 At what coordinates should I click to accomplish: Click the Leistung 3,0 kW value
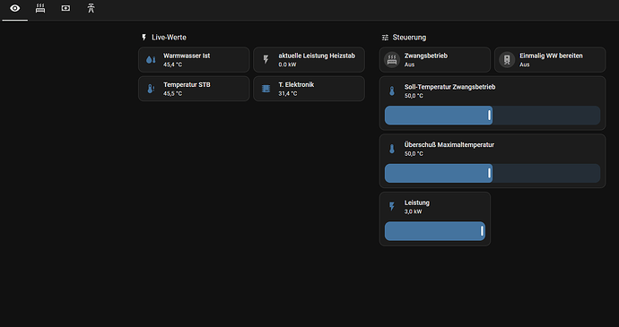tap(413, 211)
